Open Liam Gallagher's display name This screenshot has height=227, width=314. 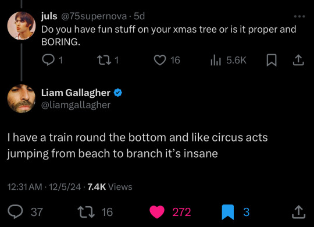point(76,93)
